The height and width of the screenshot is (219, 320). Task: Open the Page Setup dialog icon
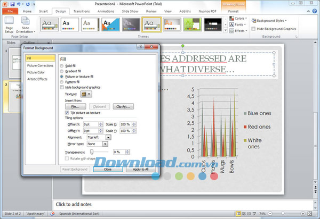pos(9,25)
